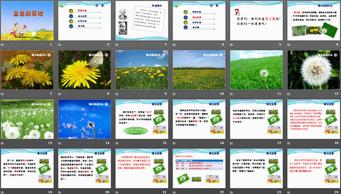Click animation star icon under slide 16
This screenshot has height=194, width=341.
point(174,143)
